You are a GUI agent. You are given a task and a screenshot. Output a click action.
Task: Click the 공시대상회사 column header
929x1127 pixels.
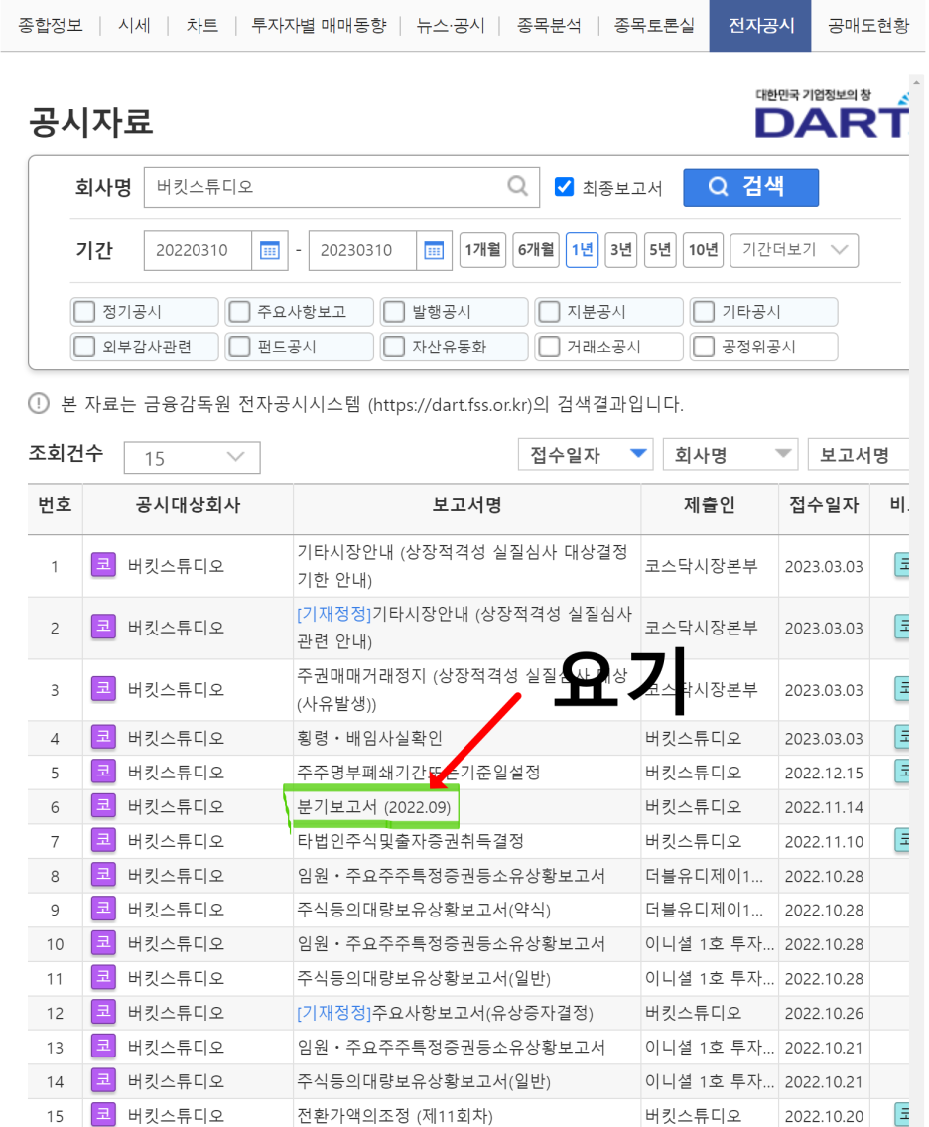188,505
